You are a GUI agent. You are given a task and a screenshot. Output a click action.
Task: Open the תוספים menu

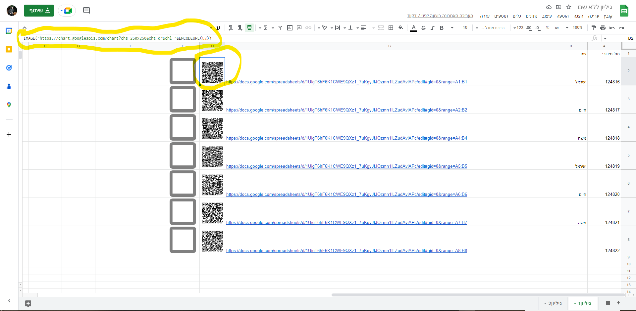[501, 16]
